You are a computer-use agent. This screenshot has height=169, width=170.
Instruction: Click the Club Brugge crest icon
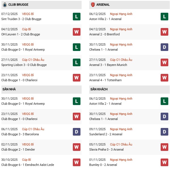[5, 5]
